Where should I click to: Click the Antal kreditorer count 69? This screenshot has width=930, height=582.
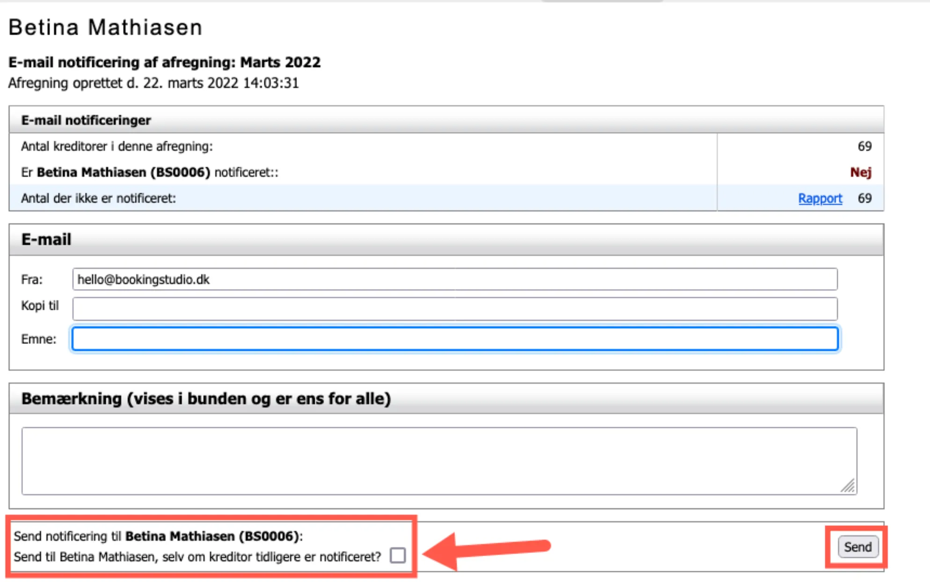[x=865, y=145]
